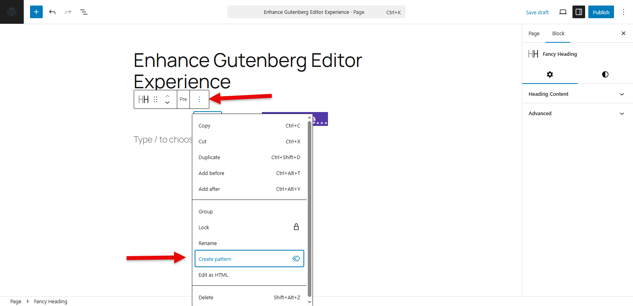Open the block Settings gear tab
Viewport: 633px width, 306px height.
(550, 74)
